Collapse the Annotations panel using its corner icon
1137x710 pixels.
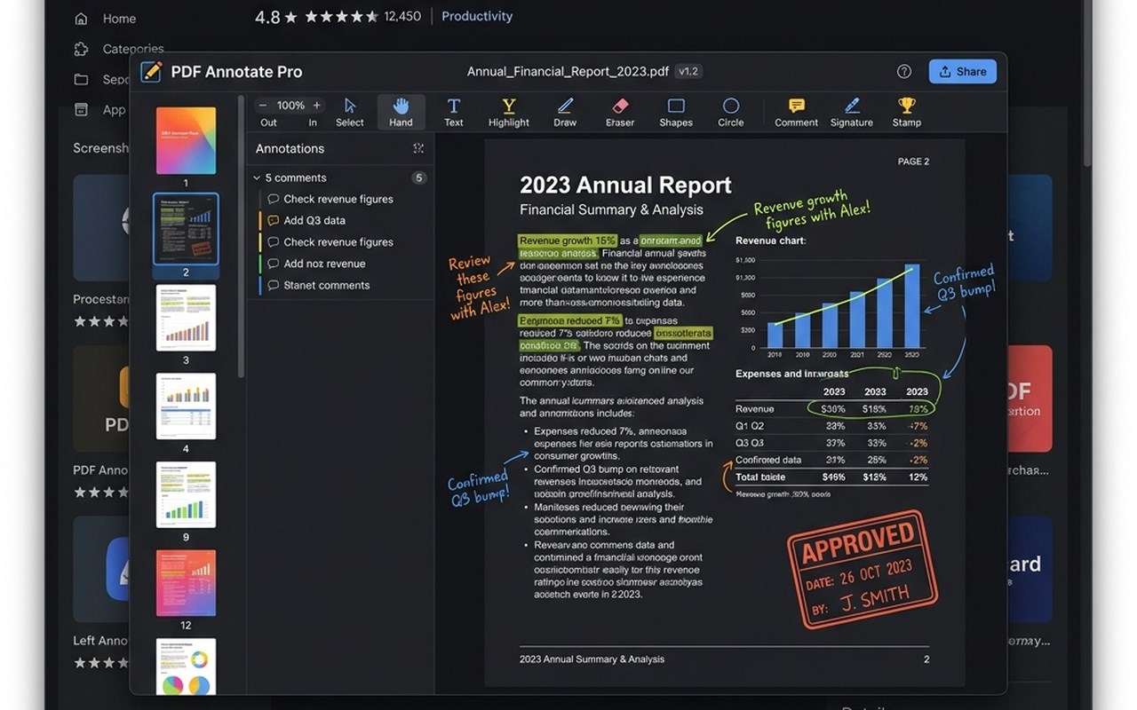pos(418,148)
